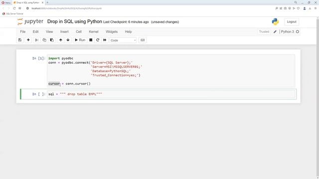Click the kernel idle circle indicator

point(298,32)
